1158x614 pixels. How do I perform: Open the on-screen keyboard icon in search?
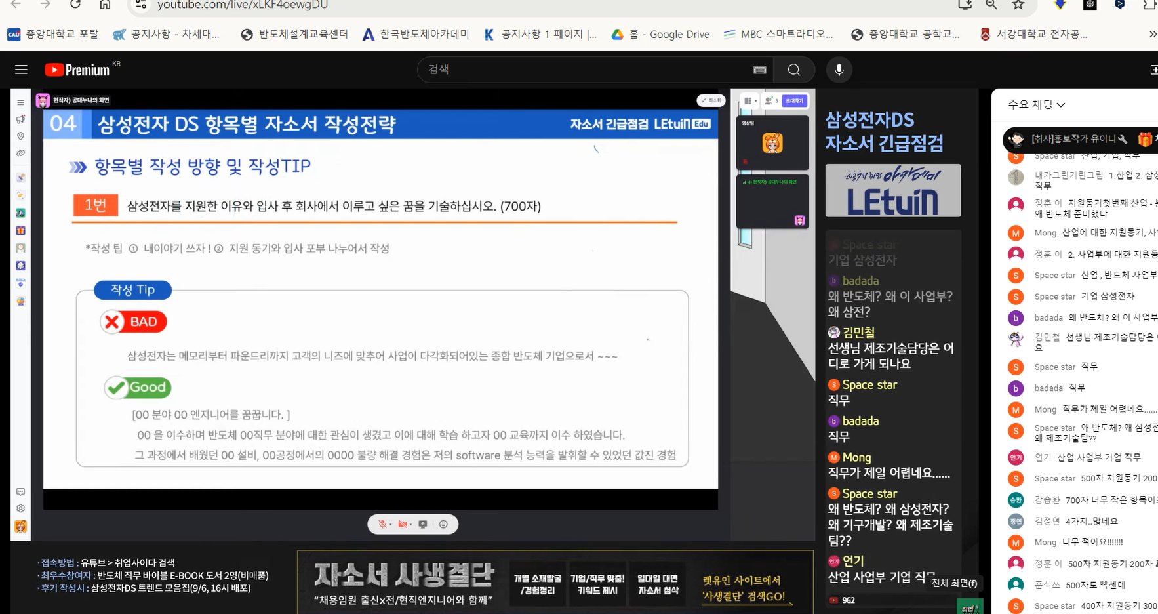point(759,70)
